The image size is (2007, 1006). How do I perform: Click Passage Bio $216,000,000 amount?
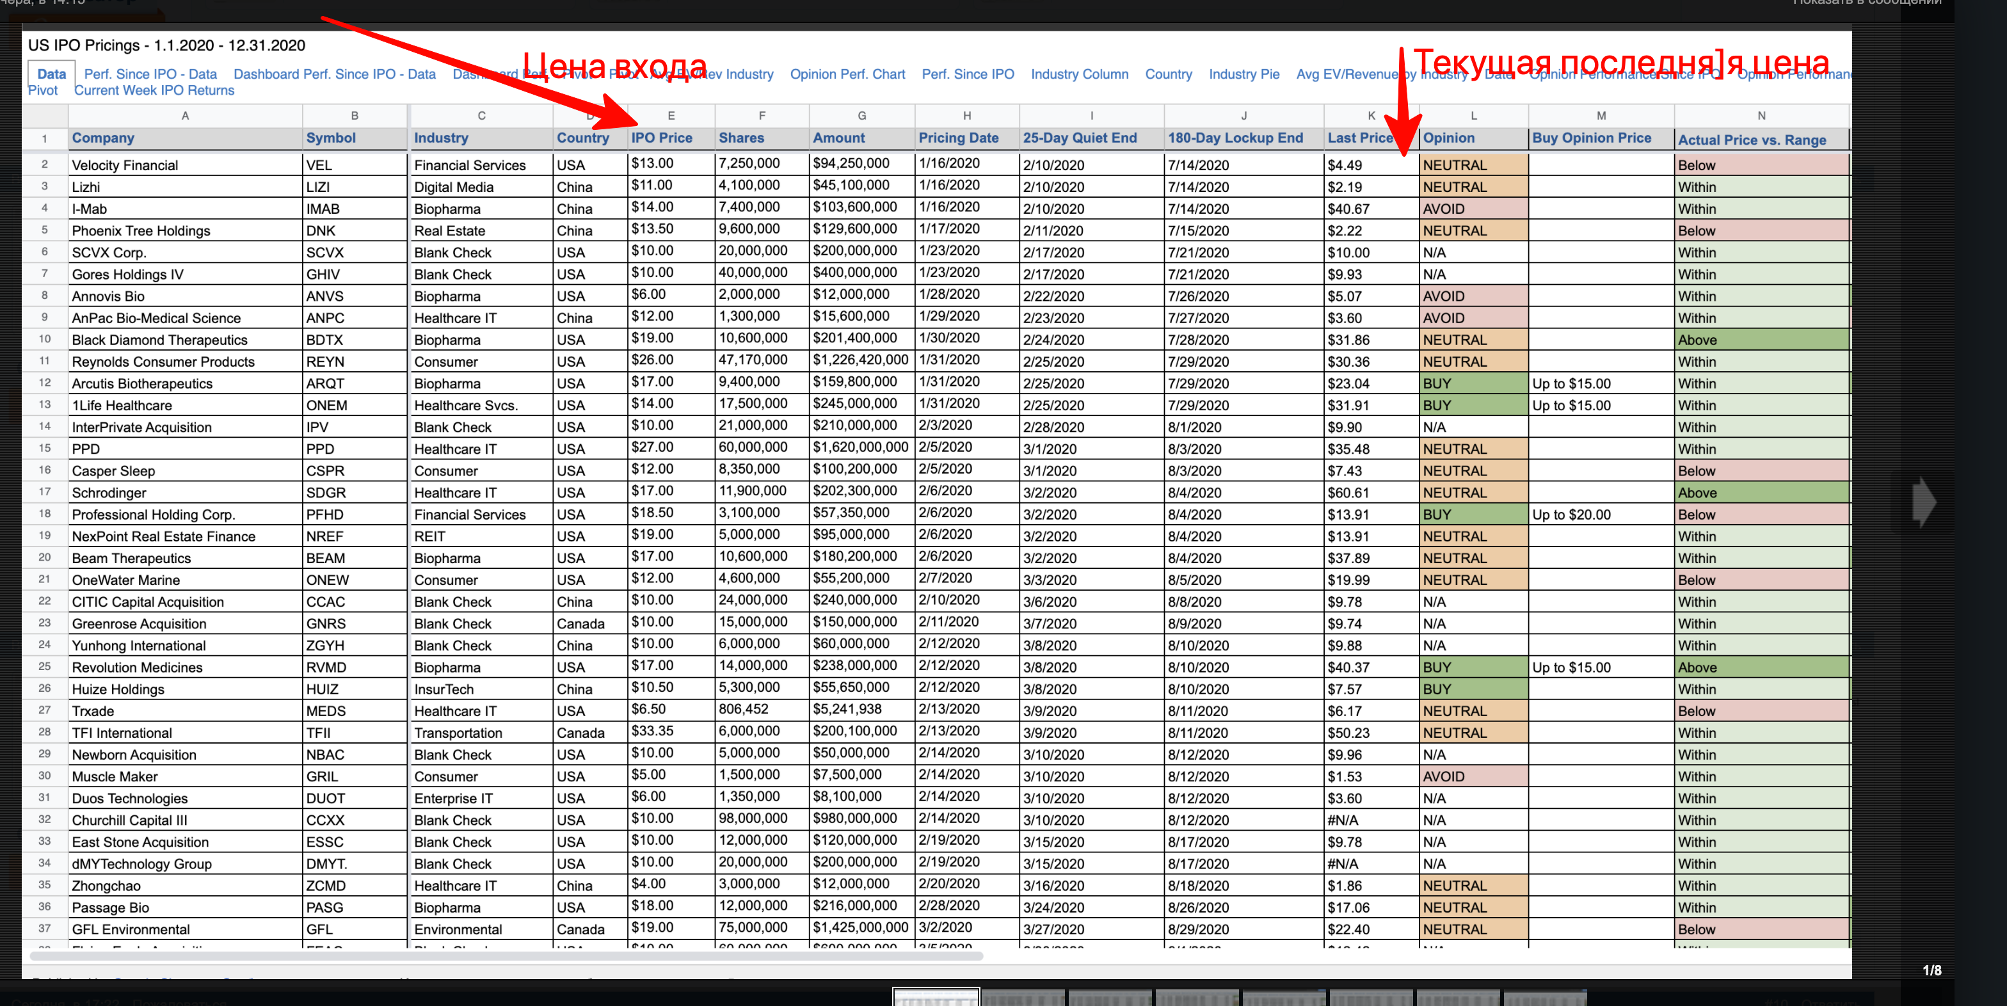[x=861, y=906]
